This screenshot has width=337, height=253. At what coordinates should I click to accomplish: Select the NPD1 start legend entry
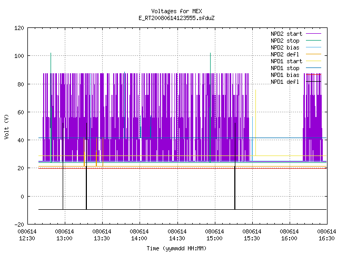(286, 61)
